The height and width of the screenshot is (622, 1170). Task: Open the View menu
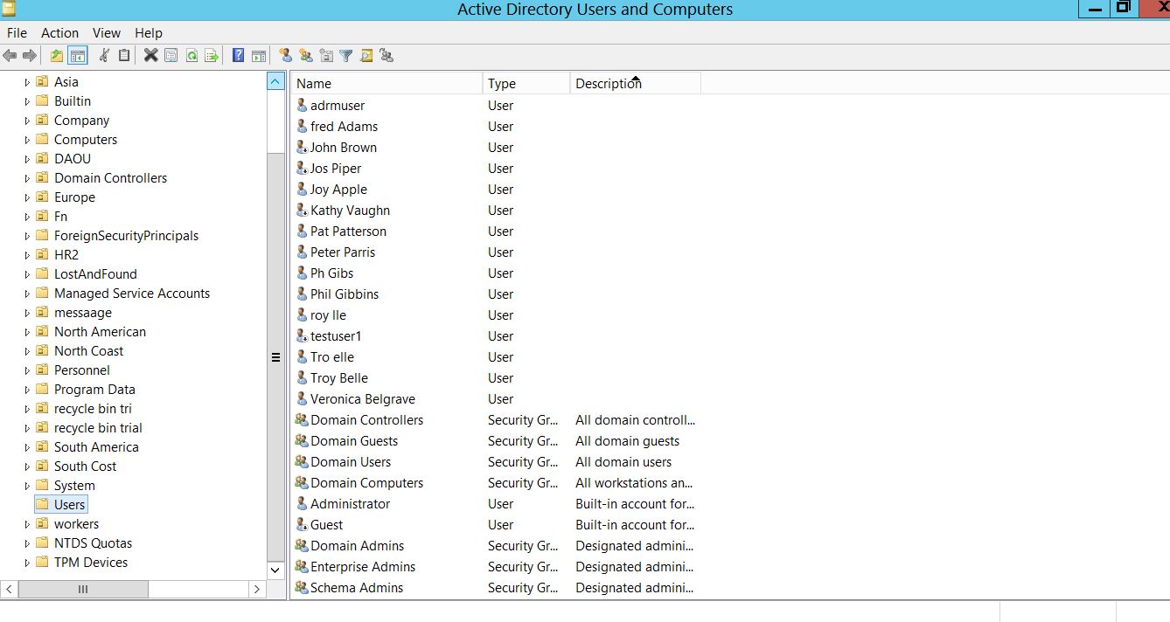pos(107,32)
